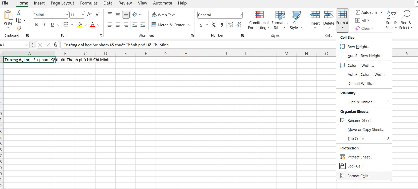Expand Tab Color submenu

(x=364, y=138)
